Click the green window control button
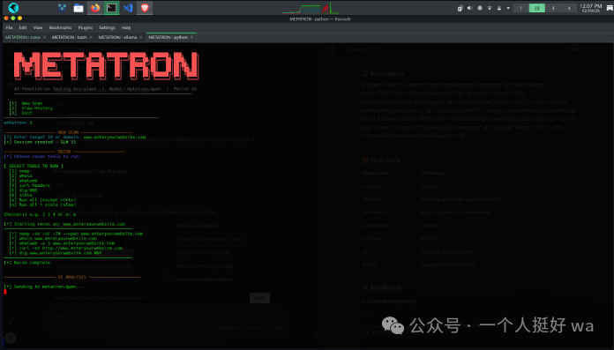 (13, 18)
